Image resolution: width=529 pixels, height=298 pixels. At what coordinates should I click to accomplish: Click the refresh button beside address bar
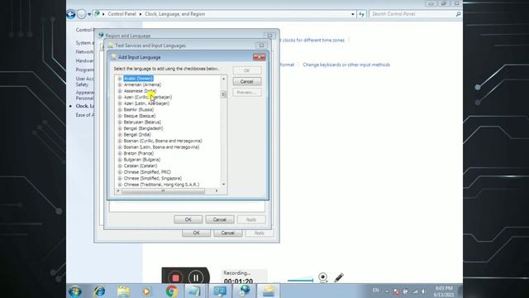362,14
